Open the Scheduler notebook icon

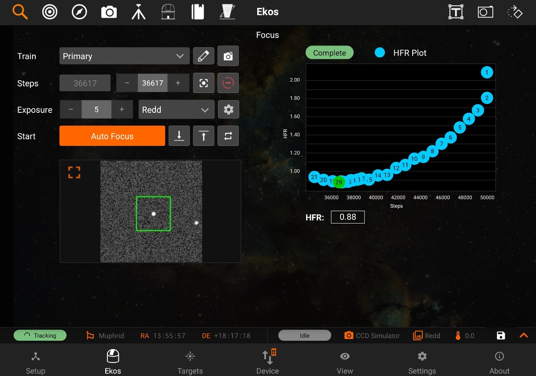(198, 12)
